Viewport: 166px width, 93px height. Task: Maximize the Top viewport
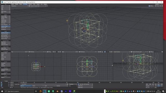point(60,52)
